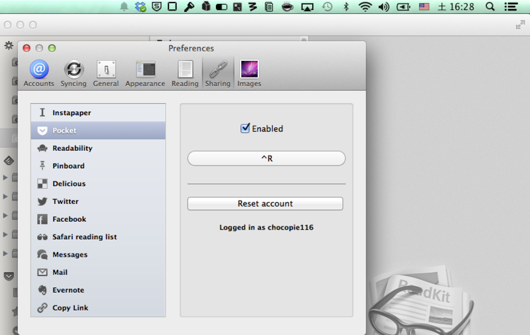This screenshot has width=530, height=335.
Task: Click the gear icon in main window sidebar
Action: pyautogui.click(x=9, y=45)
